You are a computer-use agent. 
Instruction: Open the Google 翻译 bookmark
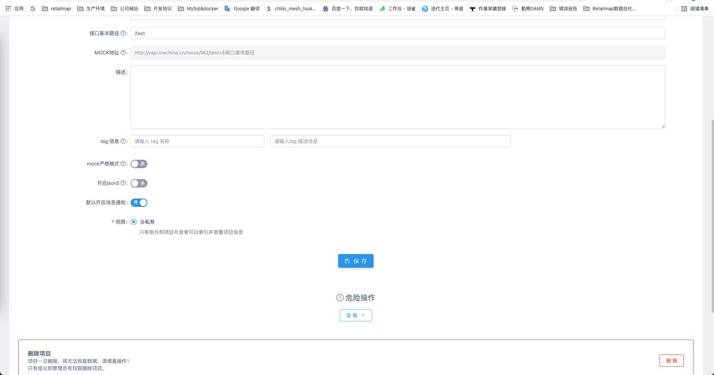click(242, 8)
